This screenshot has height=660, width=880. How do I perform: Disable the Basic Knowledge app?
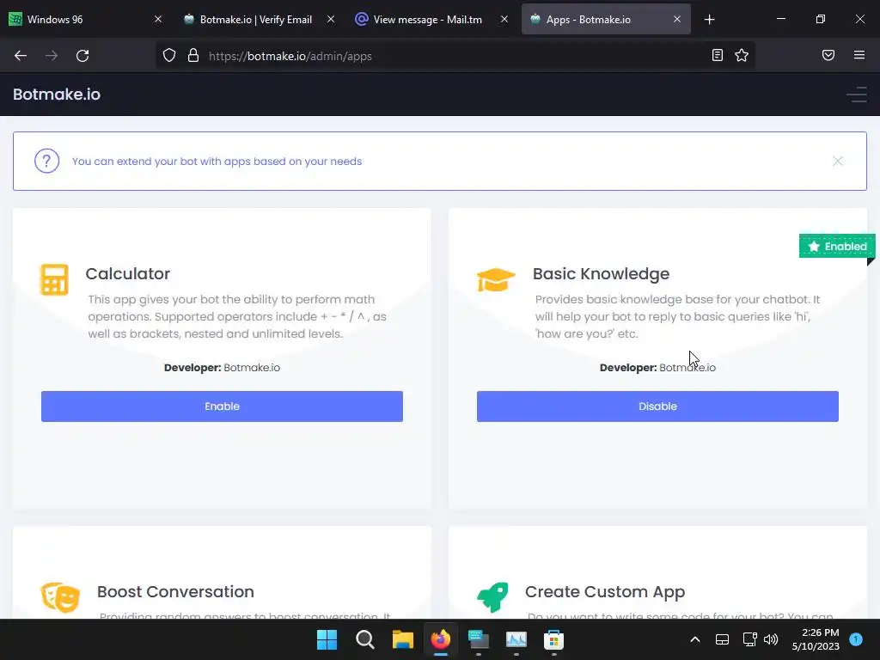657,406
